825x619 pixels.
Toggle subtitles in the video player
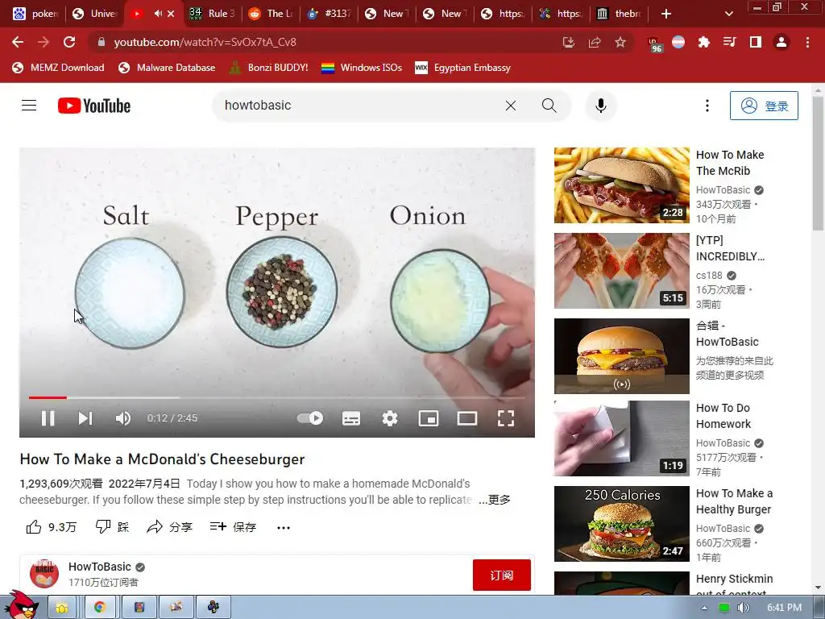(351, 418)
